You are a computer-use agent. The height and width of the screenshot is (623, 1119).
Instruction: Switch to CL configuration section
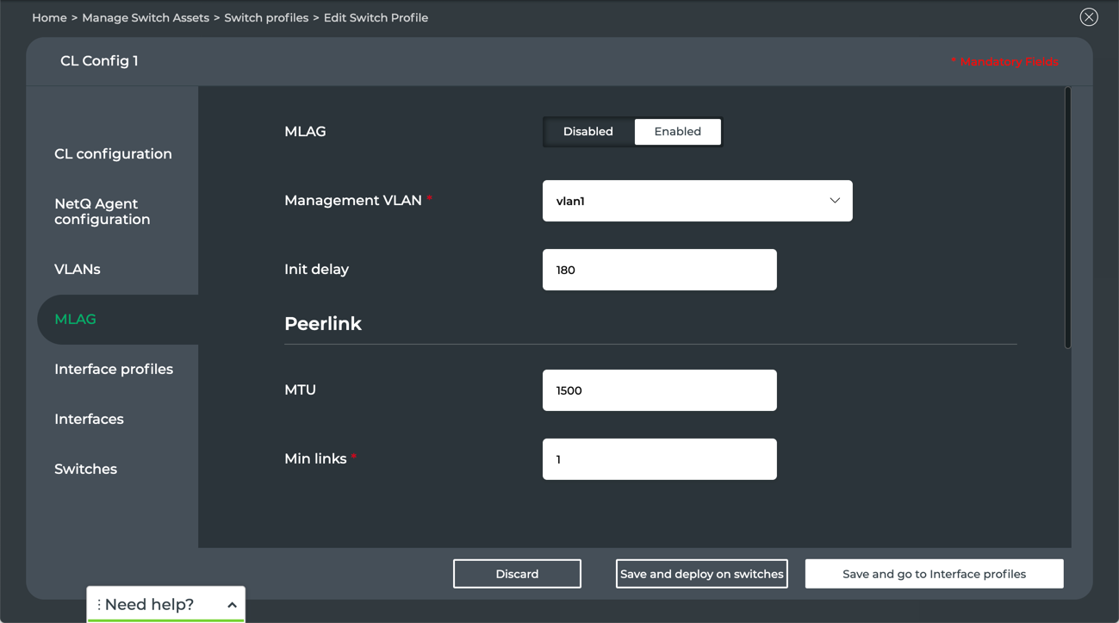tap(113, 154)
